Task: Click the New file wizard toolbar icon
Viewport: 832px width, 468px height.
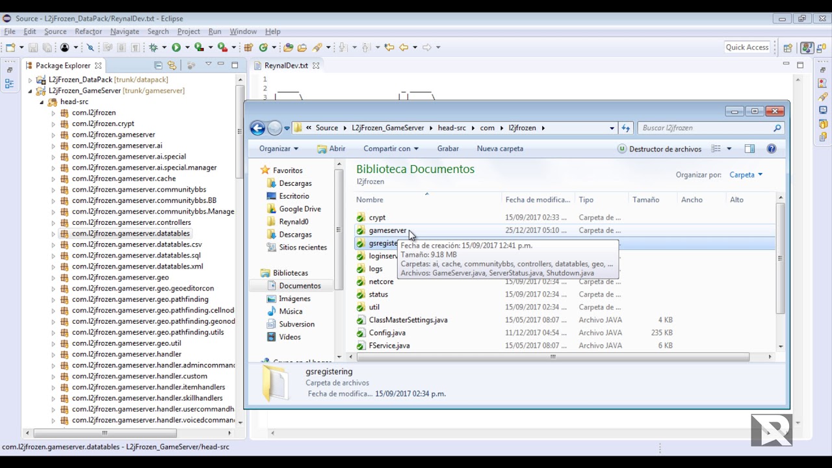Action: pyautogui.click(x=10, y=47)
